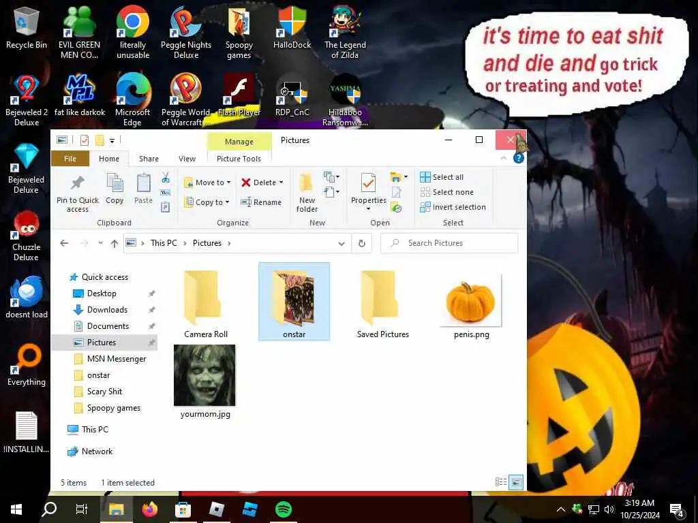Select the Peggle Nights Deluxe desktop icon

pyautogui.click(x=185, y=33)
